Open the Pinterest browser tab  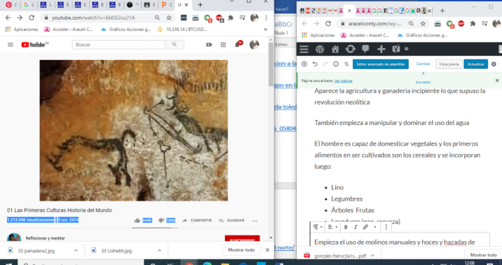click(x=11, y=5)
